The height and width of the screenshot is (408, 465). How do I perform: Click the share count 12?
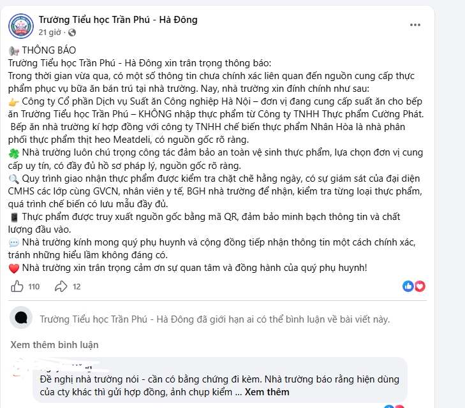[x=77, y=286]
